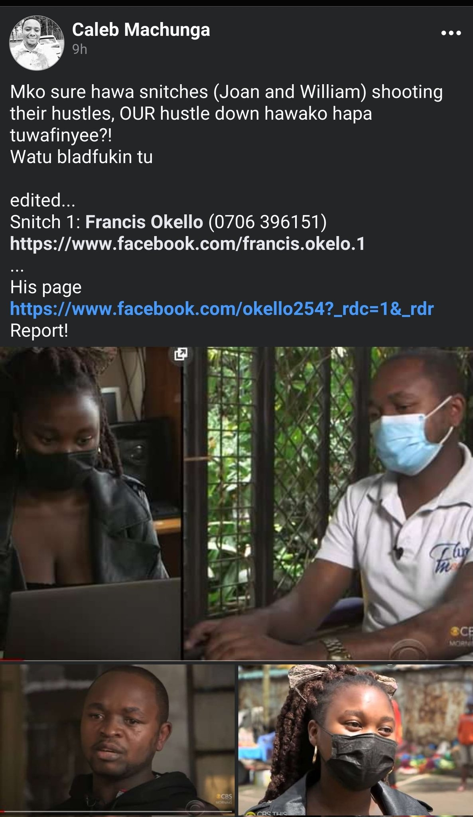Open the facebook.com/francis.okelo.1 link
This screenshot has width=473, height=817.
point(187,243)
